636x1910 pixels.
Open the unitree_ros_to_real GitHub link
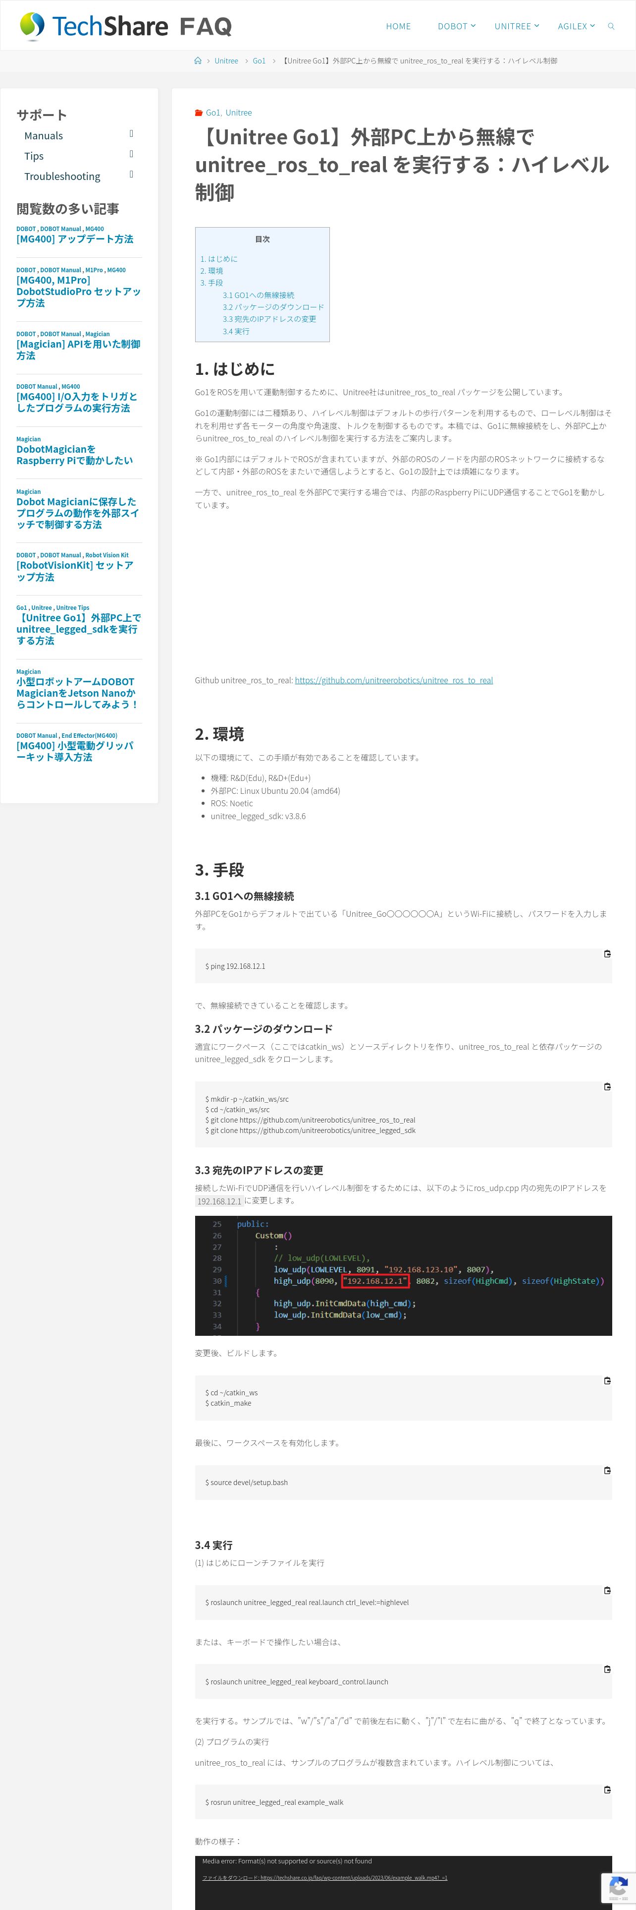(394, 680)
